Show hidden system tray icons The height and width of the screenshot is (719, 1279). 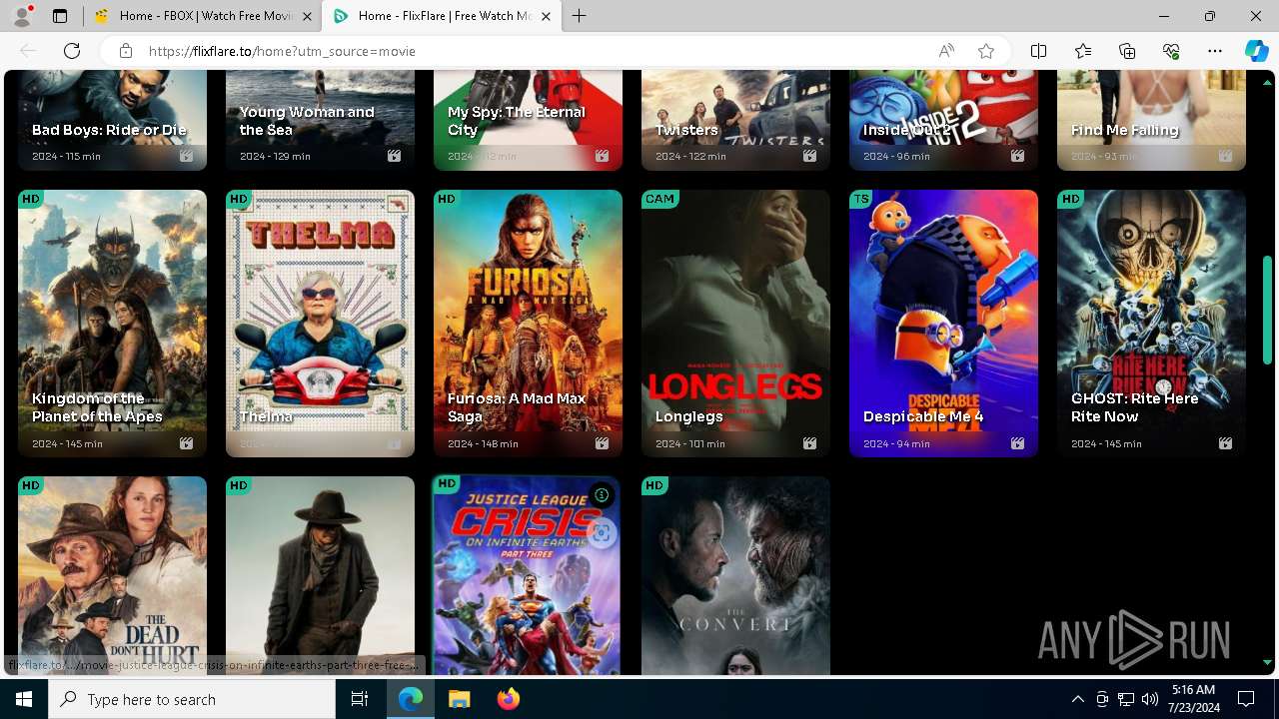(x=1077, y=699)
